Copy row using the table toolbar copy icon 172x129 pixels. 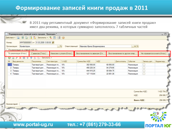click(x=13, y=58)
